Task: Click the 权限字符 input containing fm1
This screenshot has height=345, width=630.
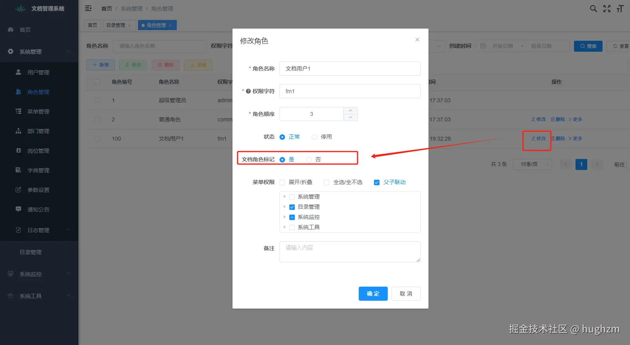Action: [350, 91]
